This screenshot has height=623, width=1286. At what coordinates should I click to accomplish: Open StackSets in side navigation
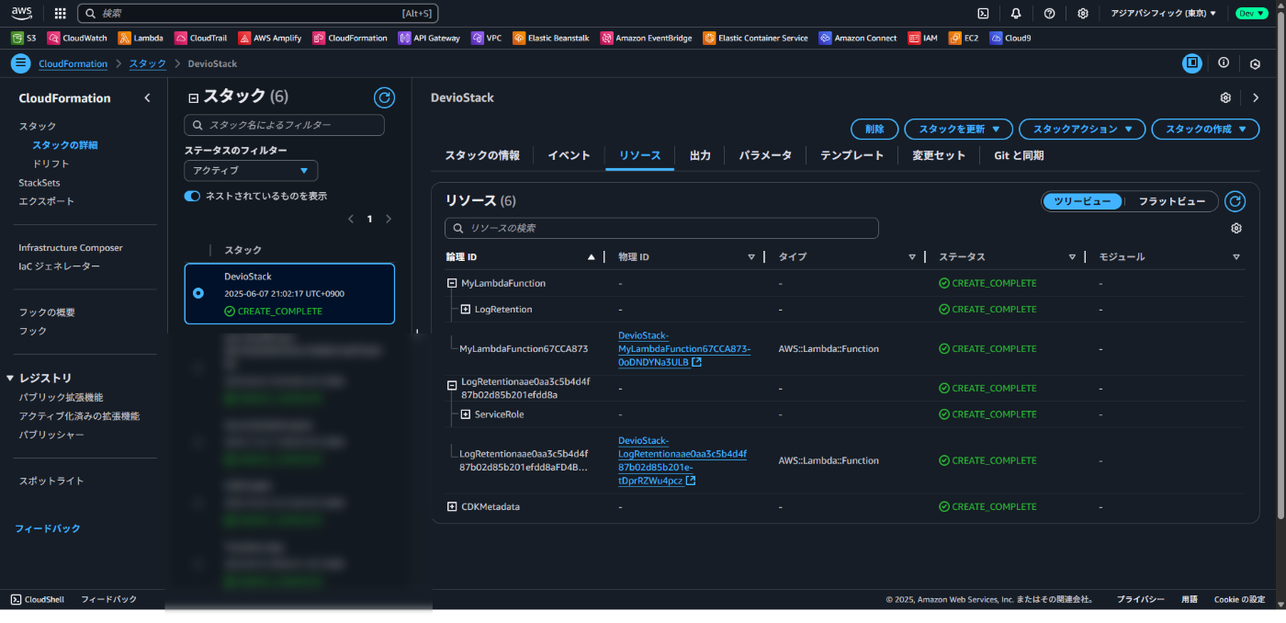click(39, 183)
